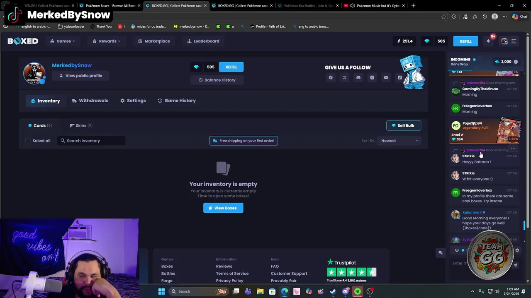This screenshot has height=298, width=531.
Task: Tick the Select all checkbox
Action: click(x=28, y=141)
